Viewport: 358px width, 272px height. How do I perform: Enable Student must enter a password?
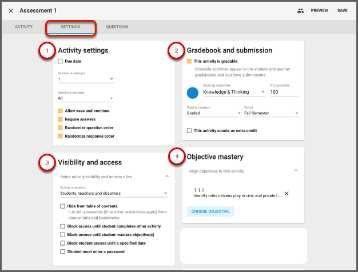click(x=62, y=251)
